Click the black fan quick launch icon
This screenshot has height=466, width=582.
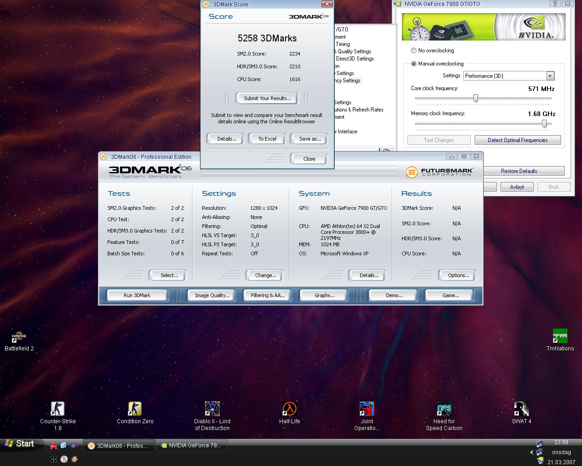pos(54,459)
